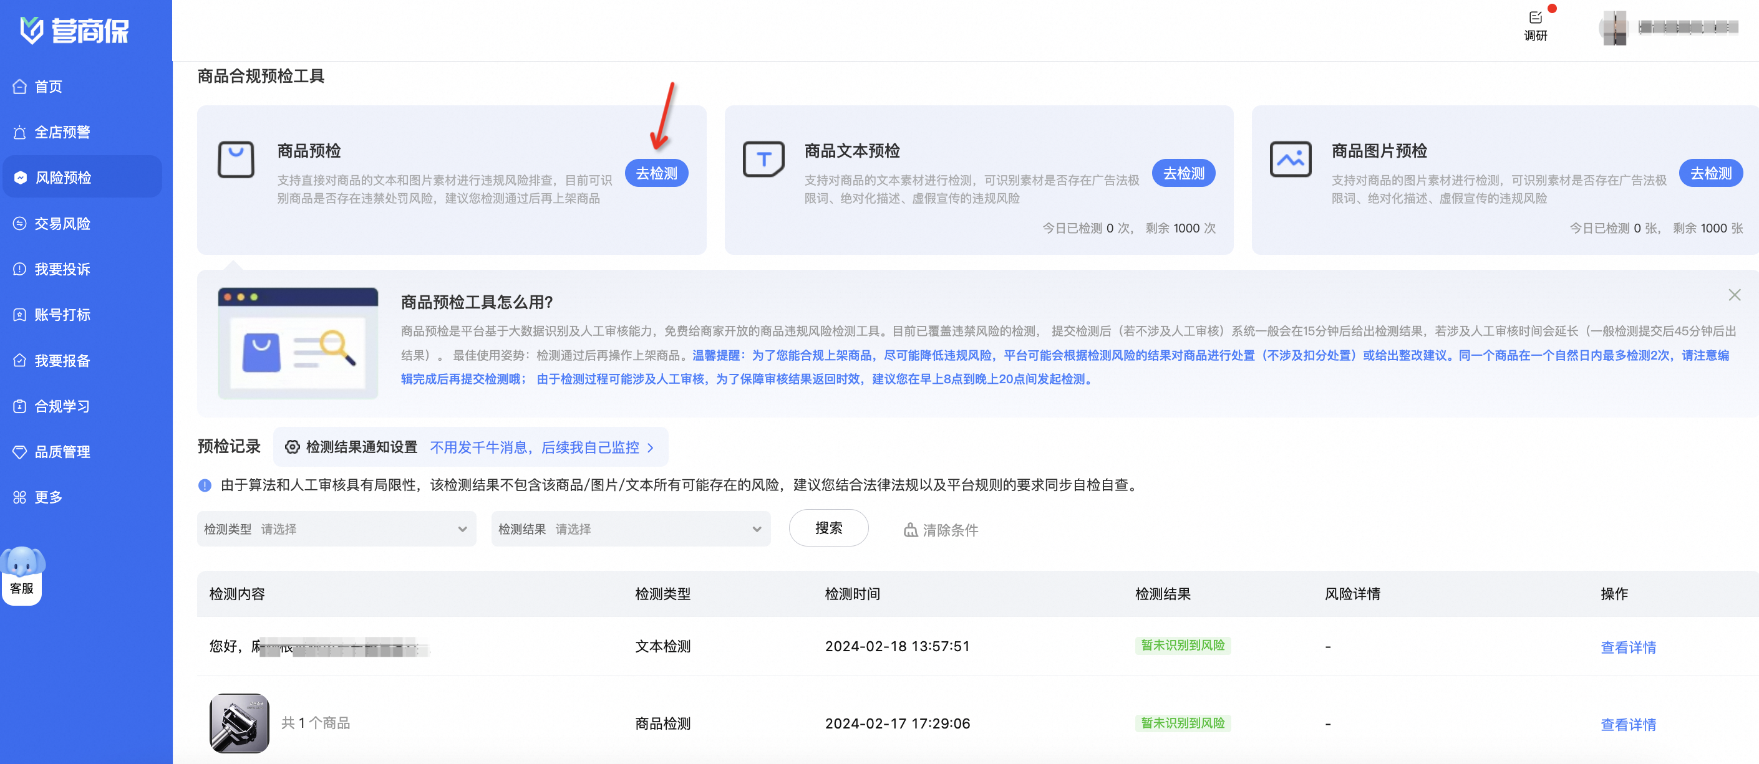Open the 检测结果 dropdown
The width and height of the screenshot is (1759, 764).
631,528
